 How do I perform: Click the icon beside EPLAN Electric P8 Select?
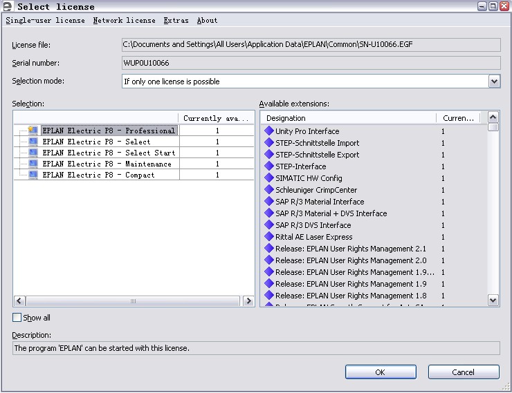coord(33,142)
